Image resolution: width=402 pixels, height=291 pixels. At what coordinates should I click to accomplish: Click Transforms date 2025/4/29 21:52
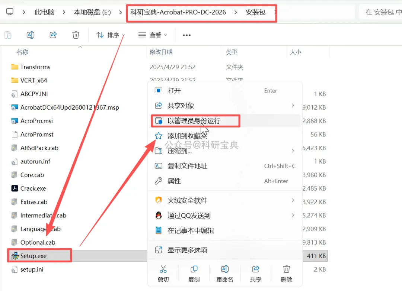[173, 67]
